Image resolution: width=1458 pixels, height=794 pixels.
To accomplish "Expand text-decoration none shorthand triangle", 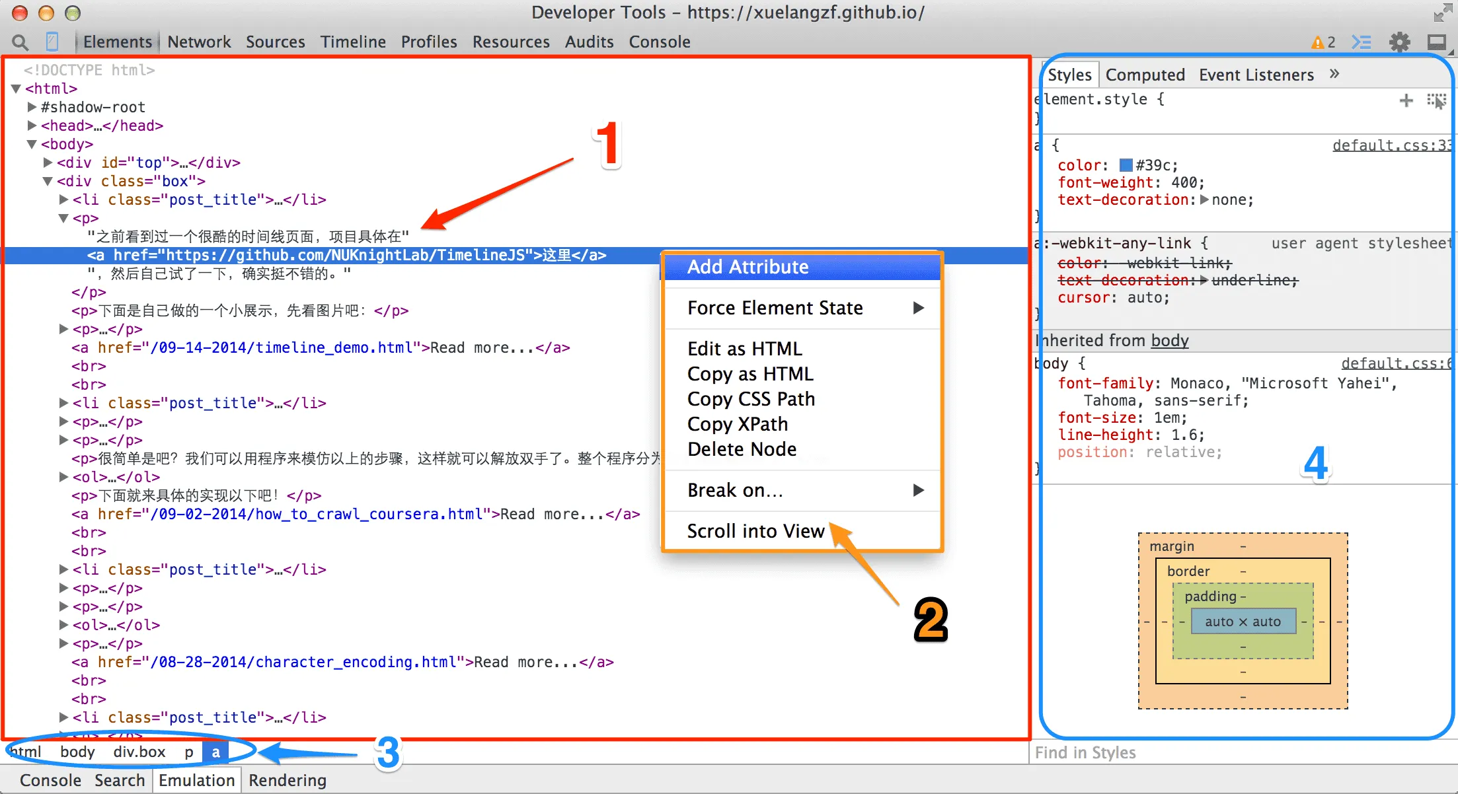I will (x=1204, y=199).
